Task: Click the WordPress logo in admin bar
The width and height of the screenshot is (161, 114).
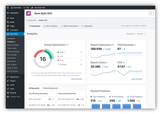Action: 8,8
